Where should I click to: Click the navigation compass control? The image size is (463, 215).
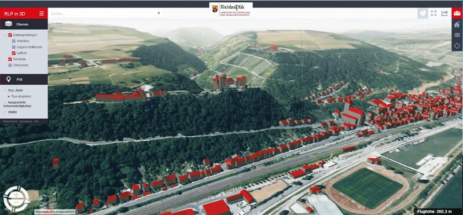click(17, 199)
